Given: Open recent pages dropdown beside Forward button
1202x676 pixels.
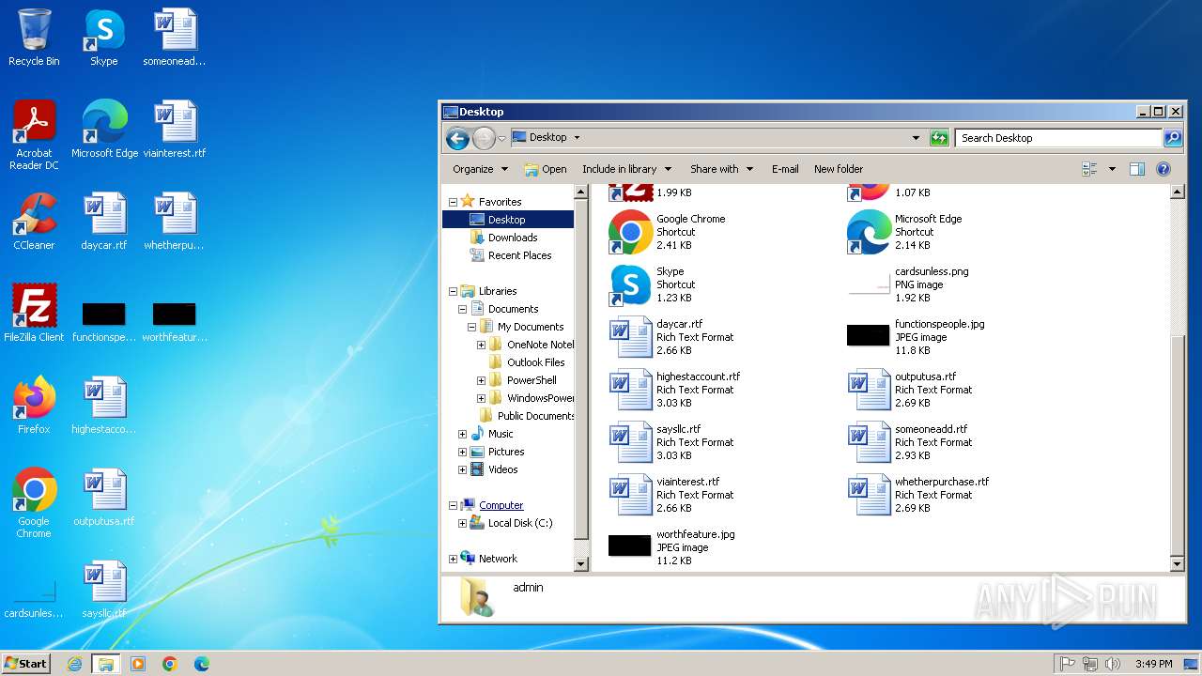Looking at the screenshot, I should point(501,139).
